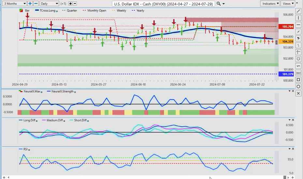Click the blue plus to extend range
This screenshot has height=179, width=303.
pos(30,4)
